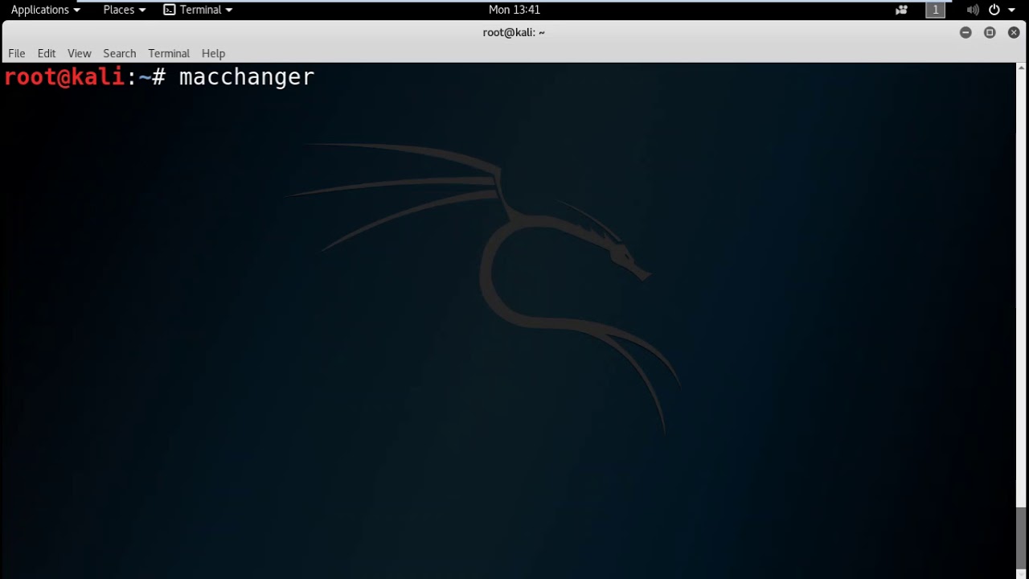The width and height of the screenshot is (1029, 579).
Task: Click the typed "macchanger" command text
Action: 246,77
